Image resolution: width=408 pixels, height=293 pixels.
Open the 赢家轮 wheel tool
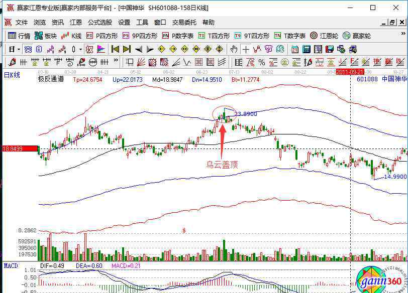point(356,36)
